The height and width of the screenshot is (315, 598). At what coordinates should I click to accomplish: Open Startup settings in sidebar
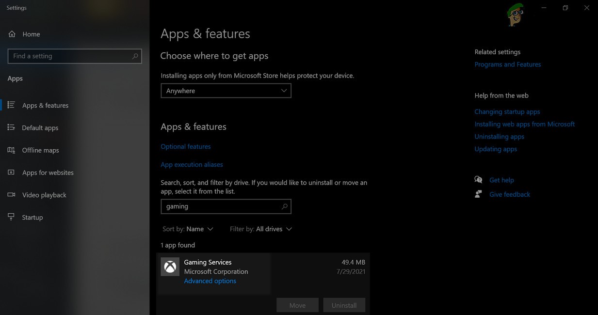(32, 217)
